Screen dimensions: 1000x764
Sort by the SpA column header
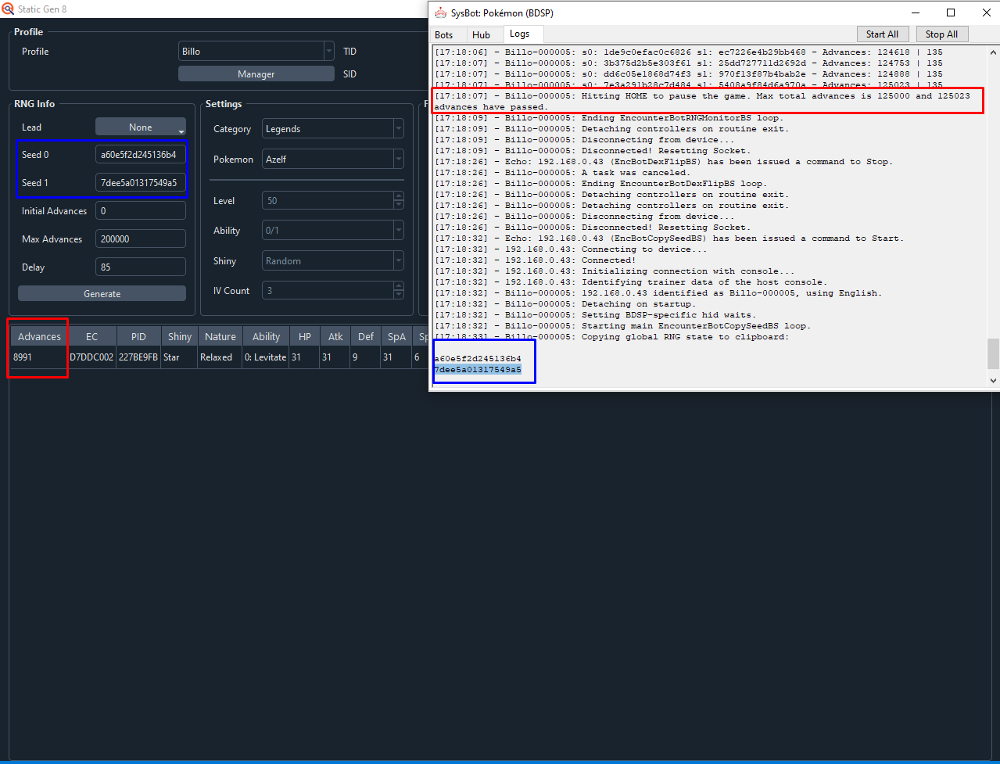pos(396,336)
